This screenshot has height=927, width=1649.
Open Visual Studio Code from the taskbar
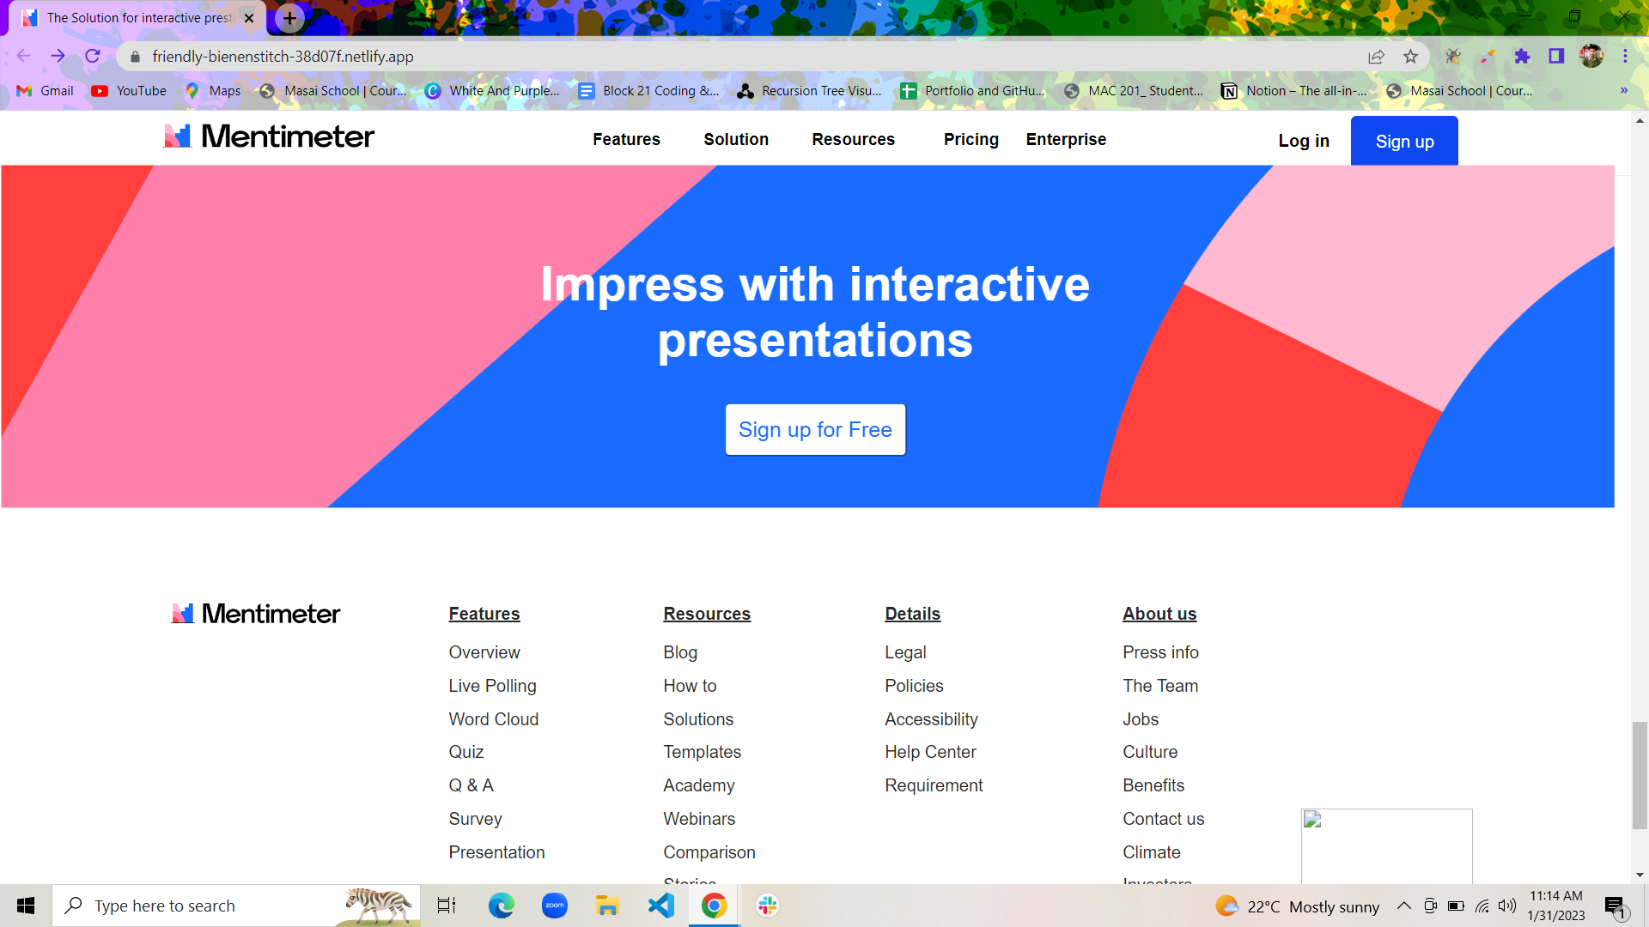[660, 906]
